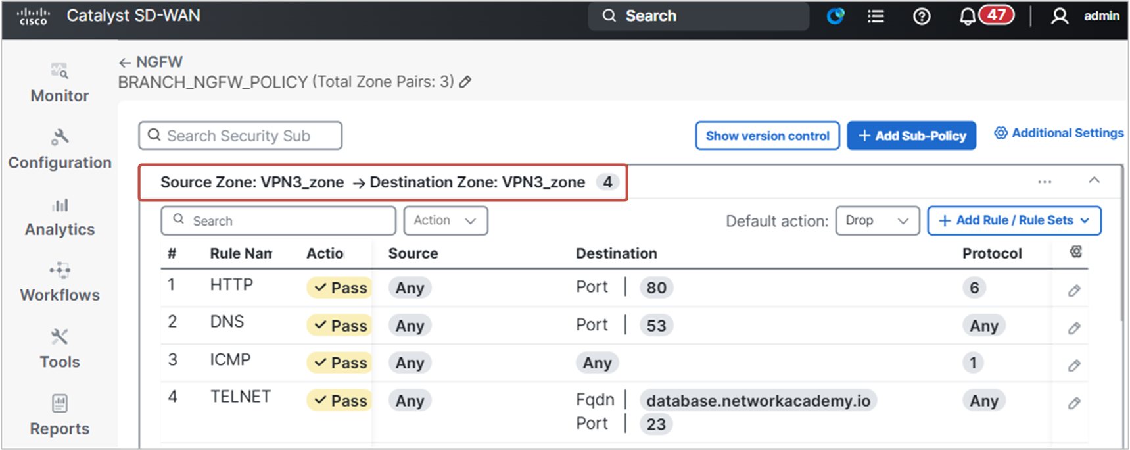The image size is (1130, 450).
Task: Click the global Search bar in header
Action: pos(698,16)
